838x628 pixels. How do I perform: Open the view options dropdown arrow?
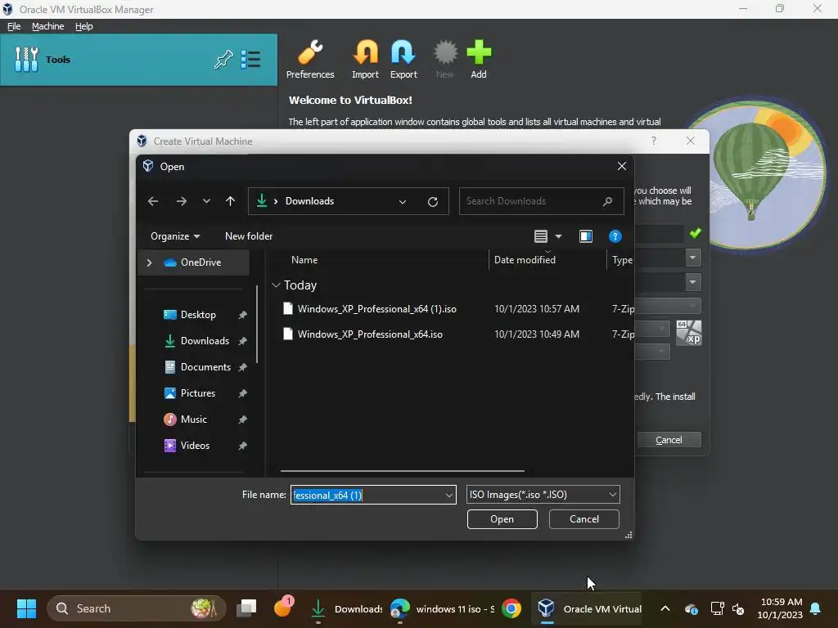558,236
